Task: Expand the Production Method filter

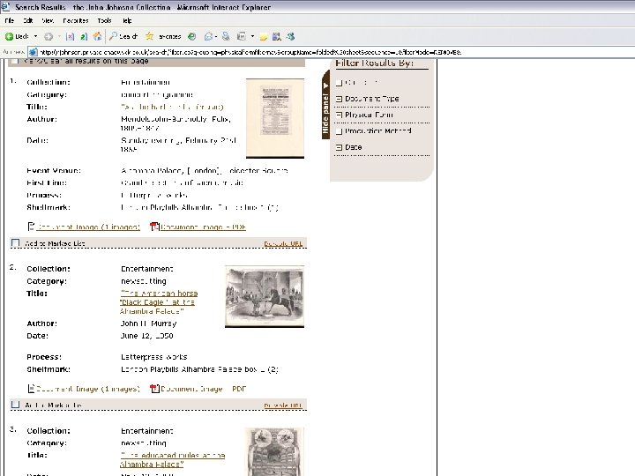Action: 339,131
